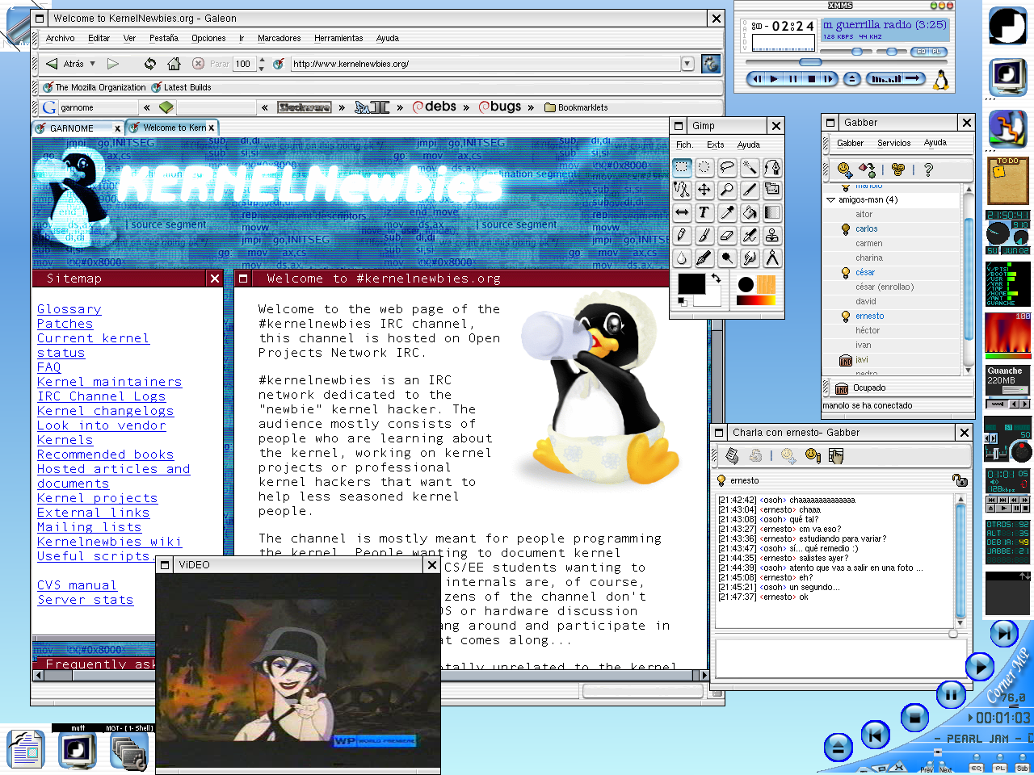Select the Blend gradient tool
This screenshot has width=1034, height=775.
click(772, 212)
